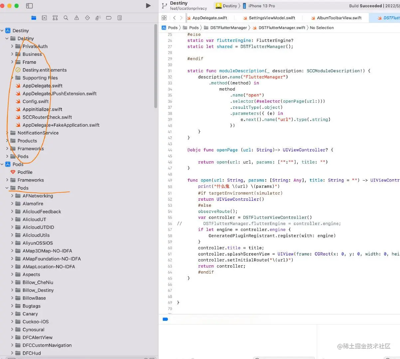Screen dimensions: 400x359
Task: Select the AlicloudFeedback pod
Action: pos(42,211)
